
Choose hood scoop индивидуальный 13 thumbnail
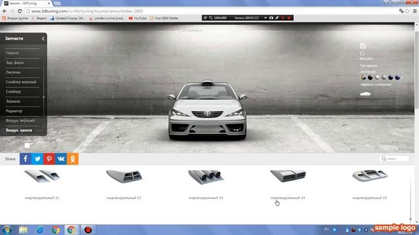point(206,177)
